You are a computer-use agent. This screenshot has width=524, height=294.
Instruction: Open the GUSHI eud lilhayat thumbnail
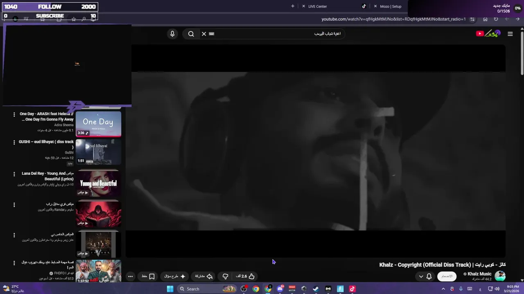(x=98, y=152)
